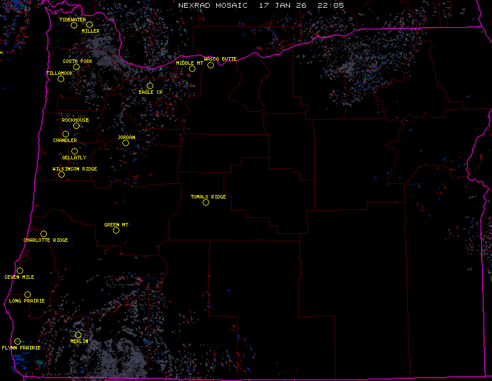
Task: Select the Green Mt circle marker
Action: 116,231
